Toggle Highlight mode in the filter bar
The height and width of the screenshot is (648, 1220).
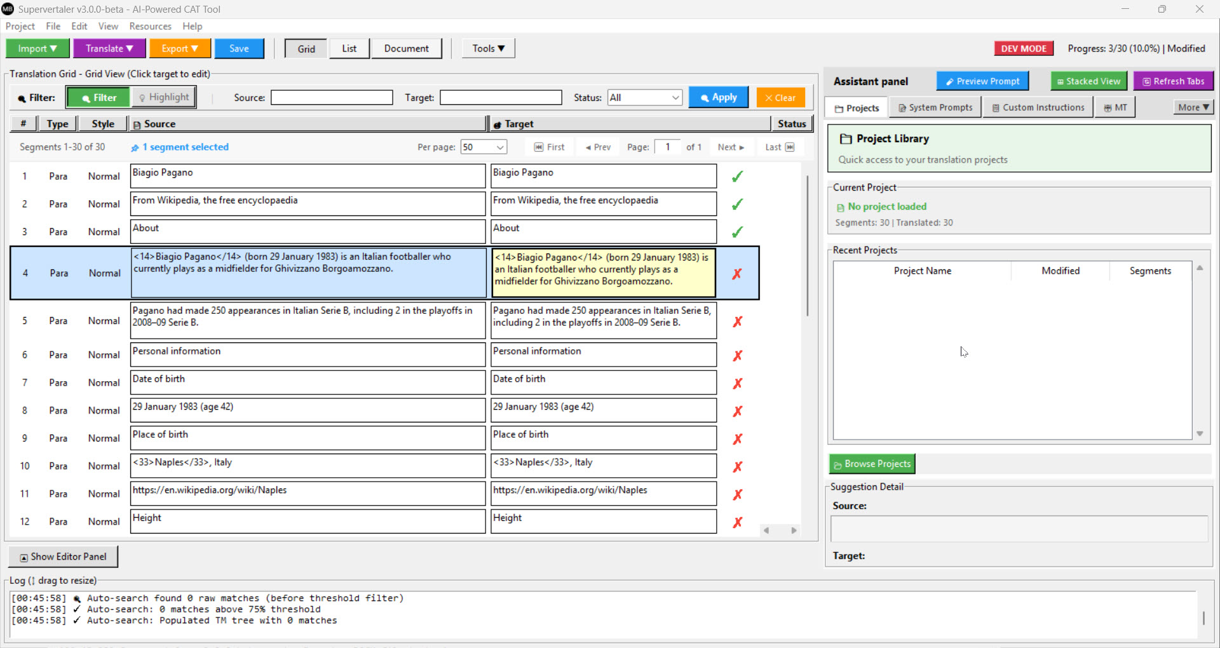163,97
